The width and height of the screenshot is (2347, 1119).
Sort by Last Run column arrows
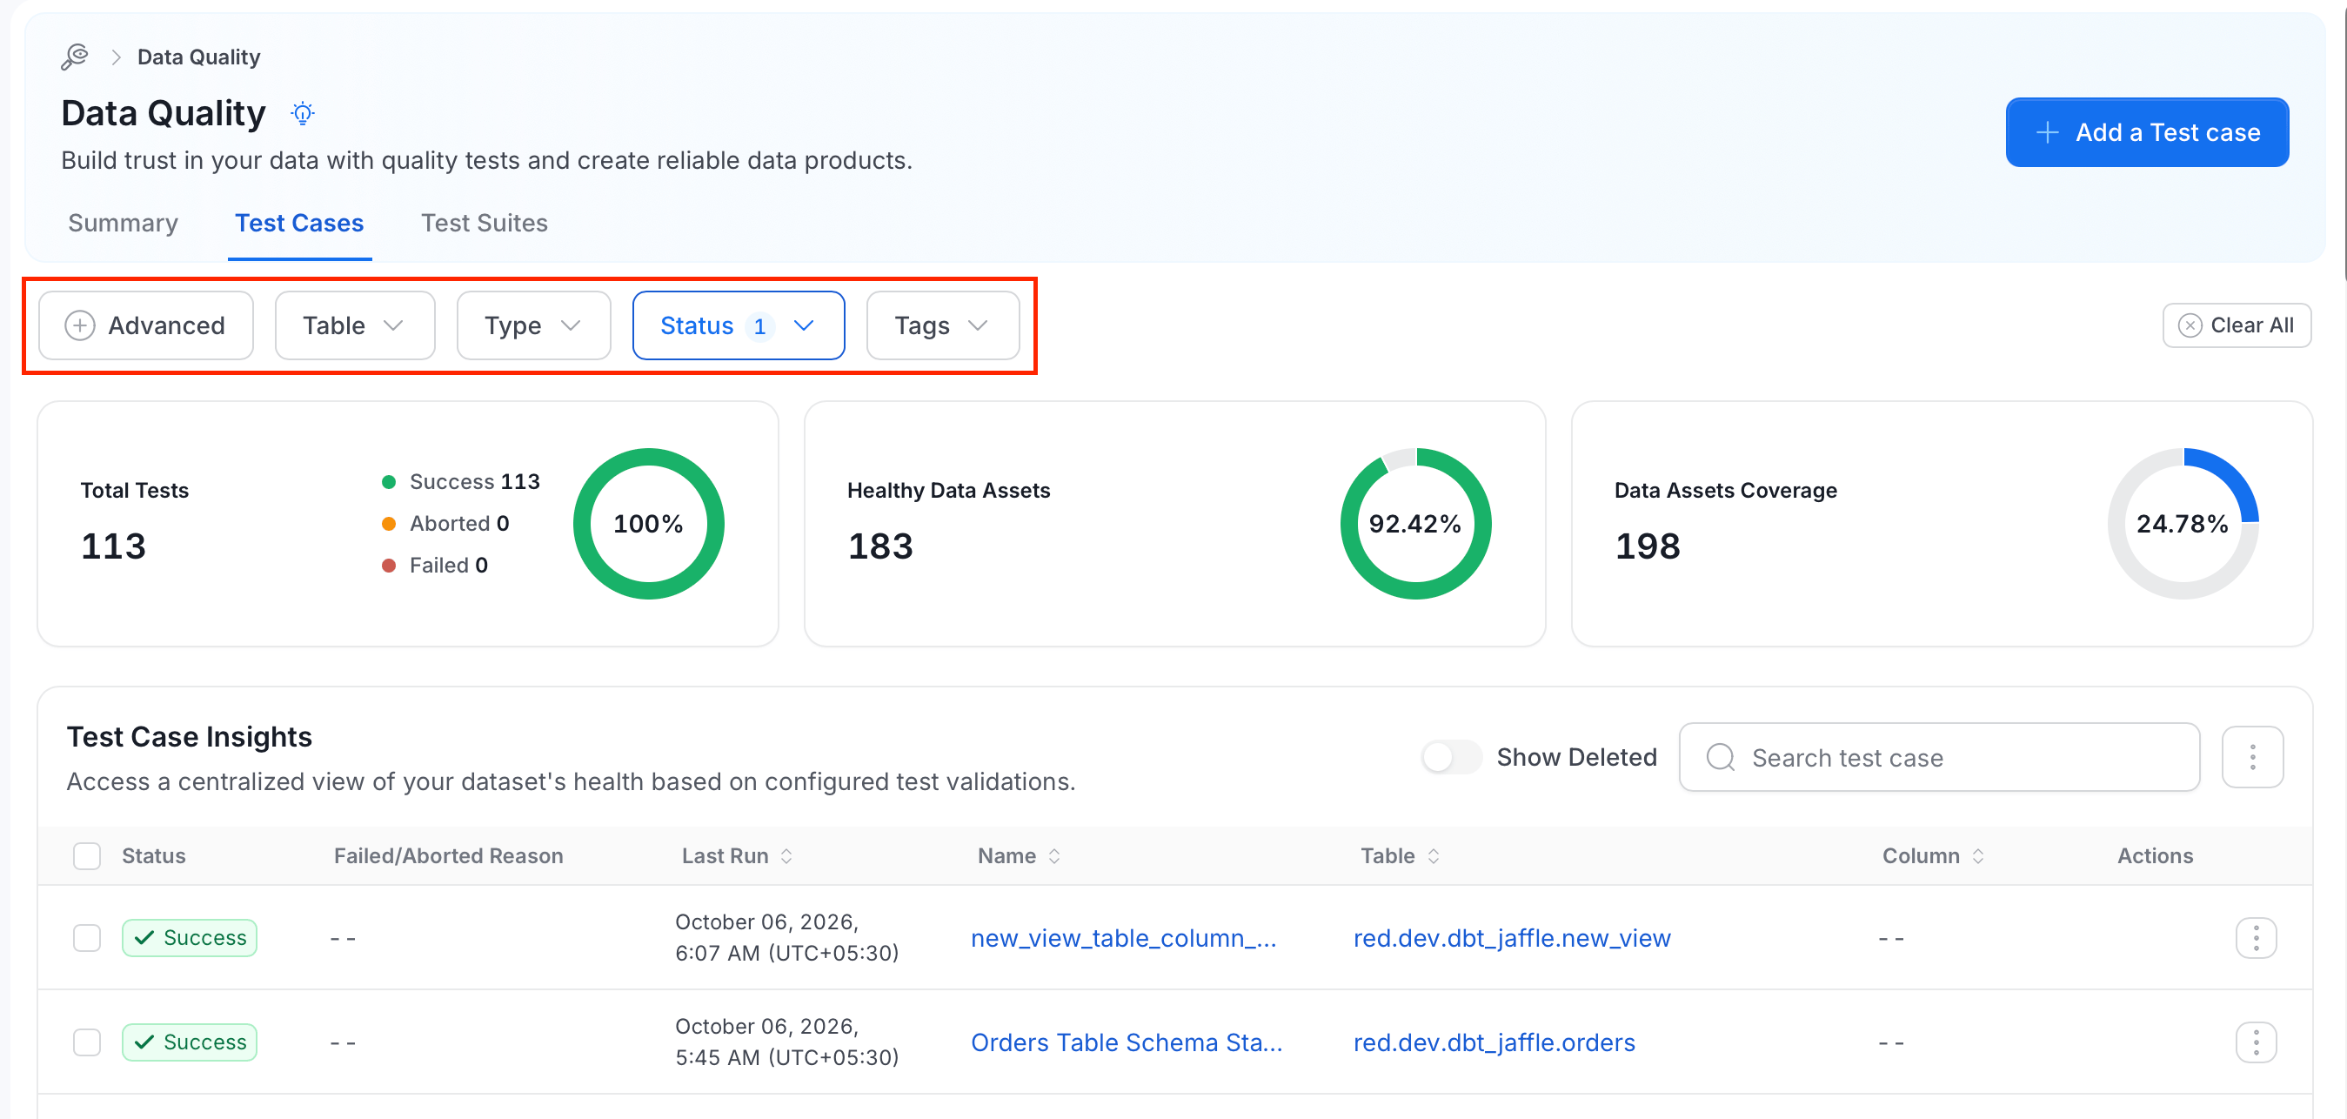[786, 855]
